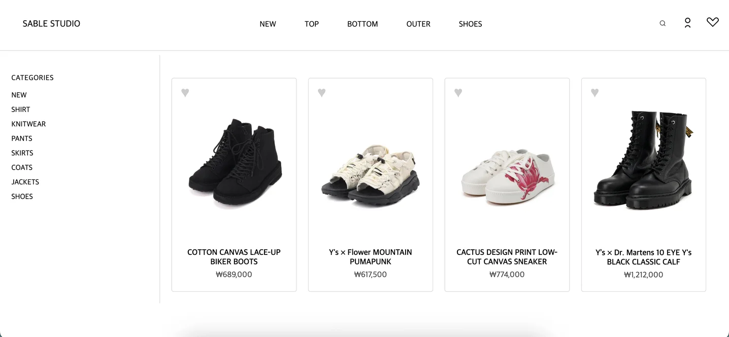
Task: Go to SABLE STUDIO home logo
Action: 51,24
